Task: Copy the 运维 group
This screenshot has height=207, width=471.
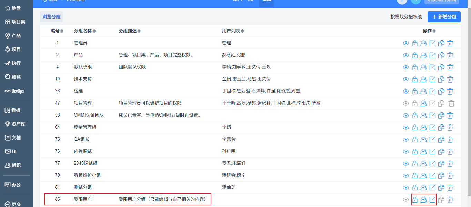Action: click(441, 91)
